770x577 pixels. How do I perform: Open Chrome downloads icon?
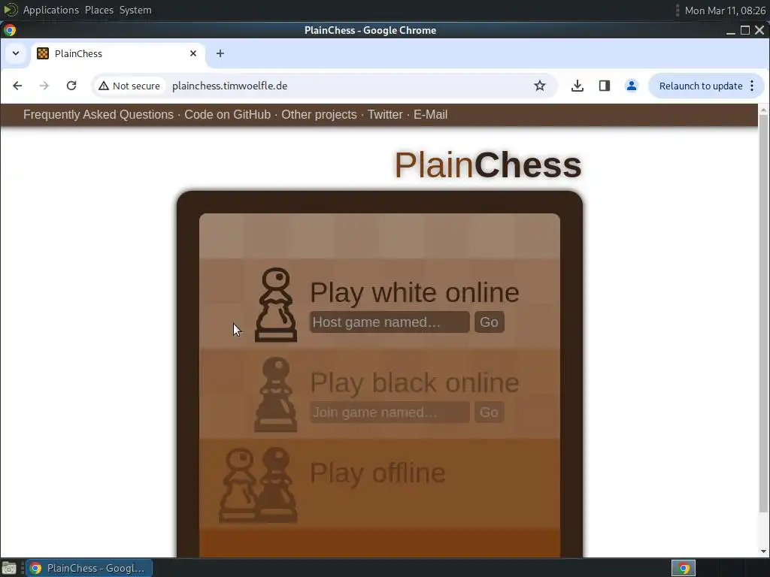[x=577, y=86]
